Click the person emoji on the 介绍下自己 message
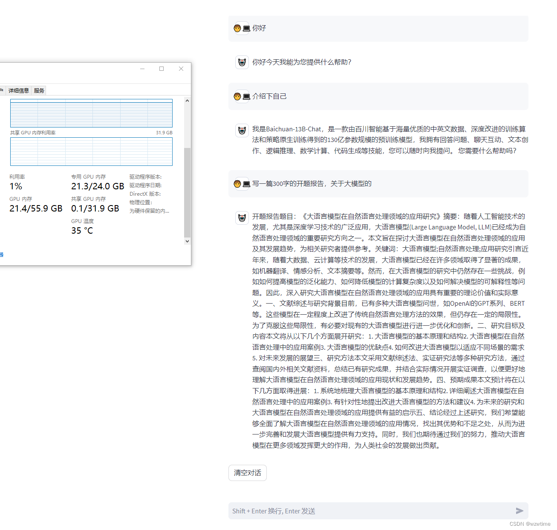The image size is (557, 530). [237, 96]
